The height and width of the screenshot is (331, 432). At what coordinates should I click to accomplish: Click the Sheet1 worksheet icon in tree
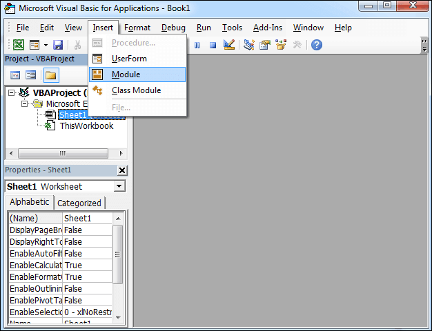click(50, 114)
